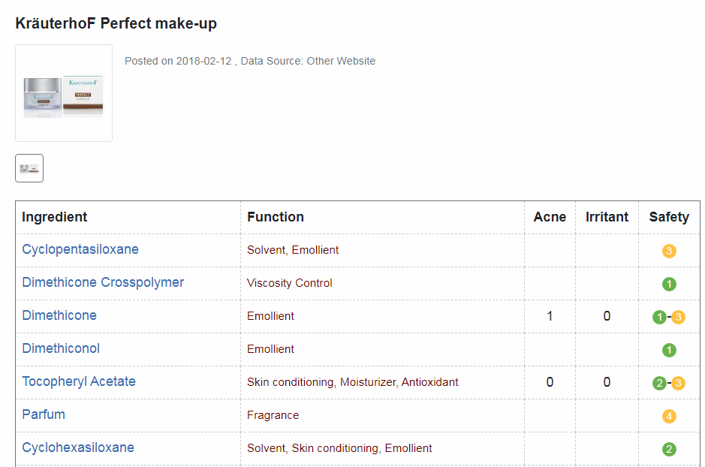Screen dimensions: 705x467
Task: Click orange safety badge 3 in Dimethicone row
Action: tap(679, 317)
